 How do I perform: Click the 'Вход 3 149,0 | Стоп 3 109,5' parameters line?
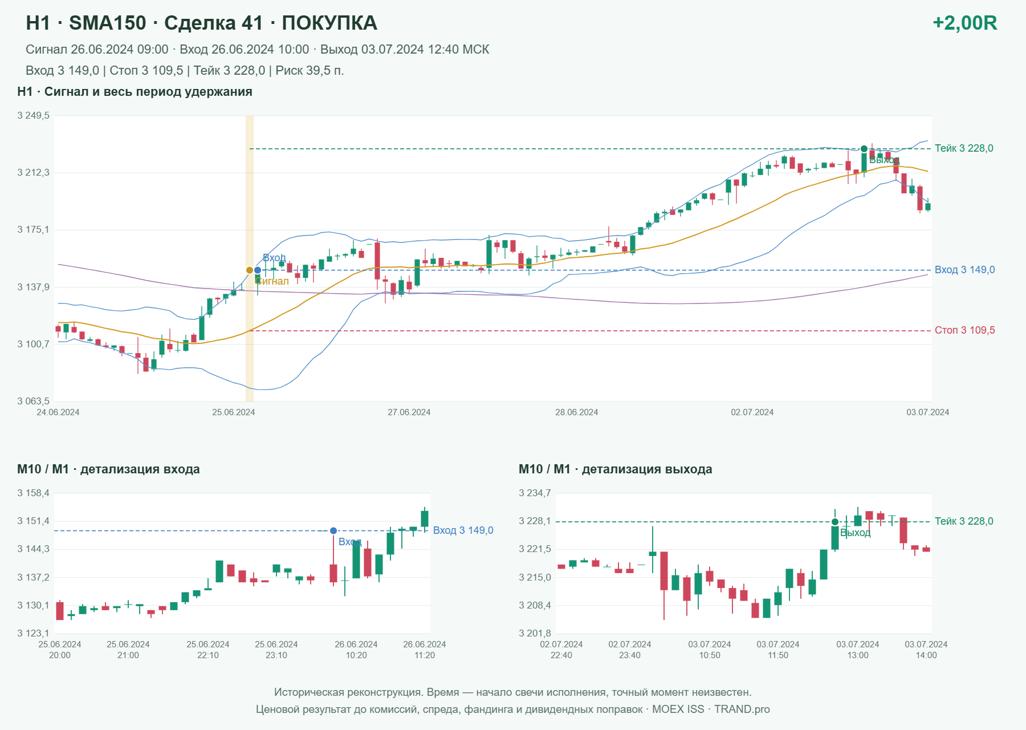[185, 71]
